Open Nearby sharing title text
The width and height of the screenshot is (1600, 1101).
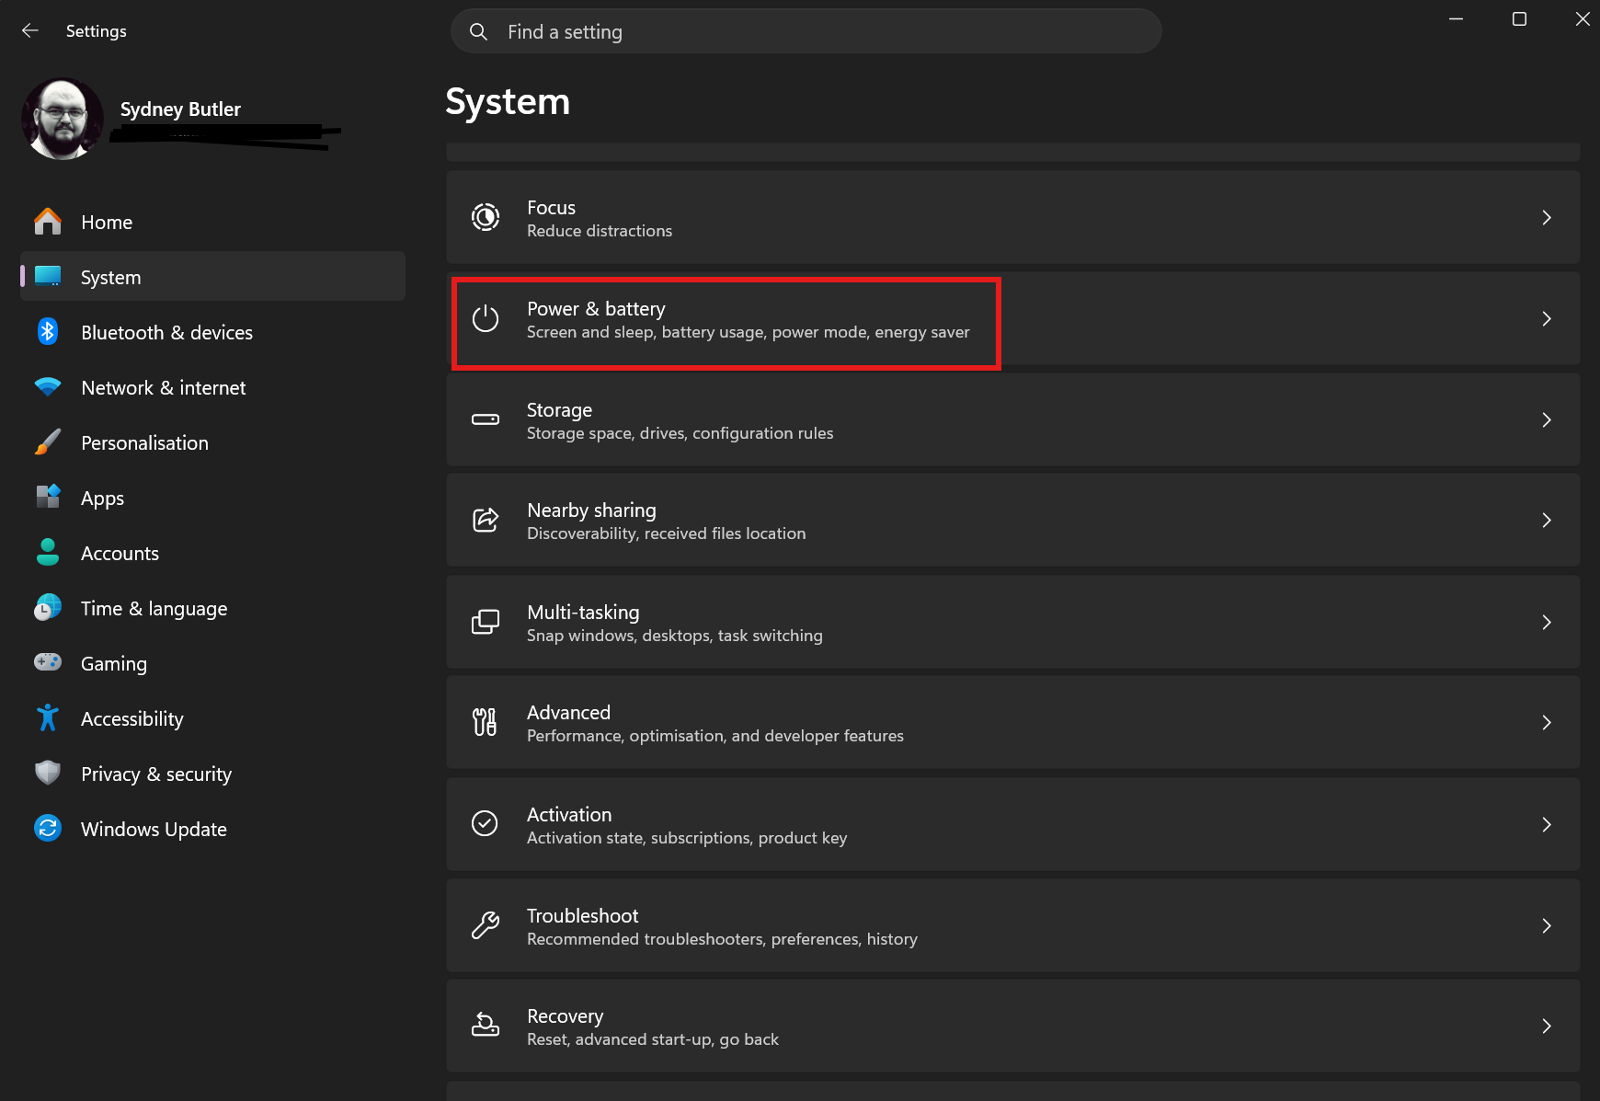(591, 510)
